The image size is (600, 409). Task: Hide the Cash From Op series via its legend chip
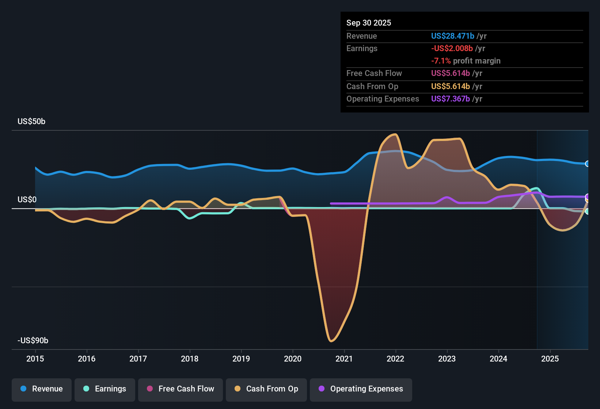266,389
